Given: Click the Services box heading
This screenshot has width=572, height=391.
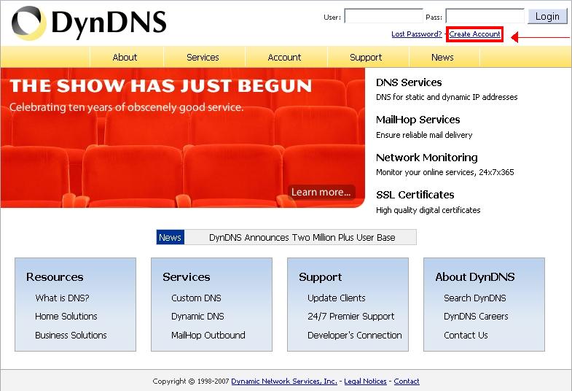Looking at the screenshot, I should (x=186, y=276).
